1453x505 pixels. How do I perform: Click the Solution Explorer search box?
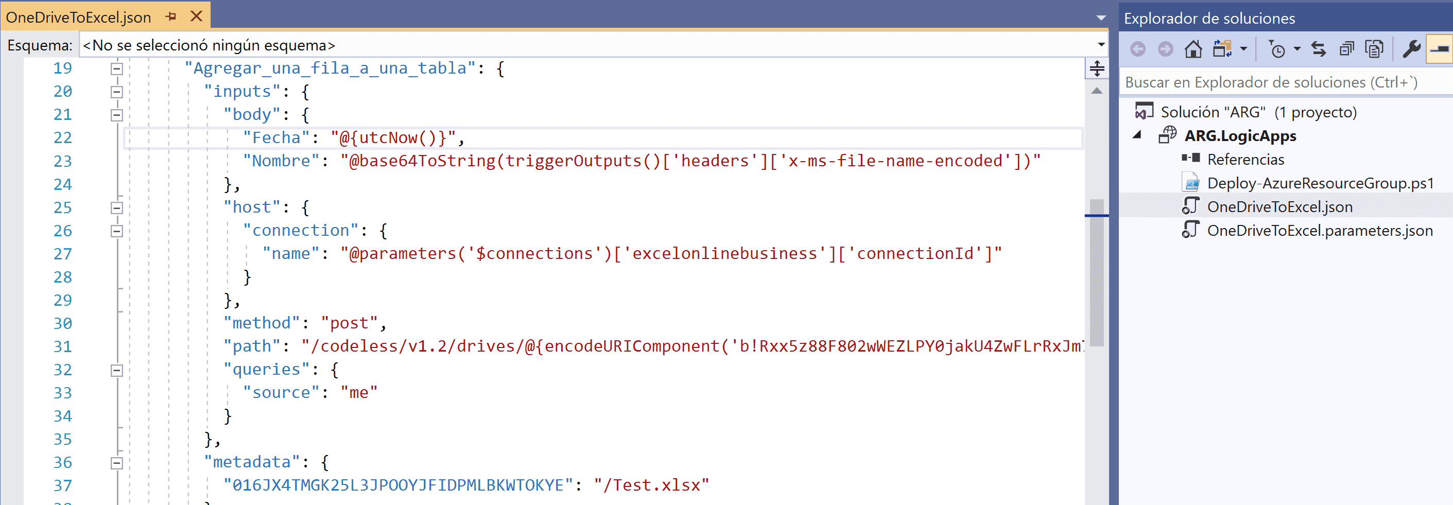point(1286,82)
